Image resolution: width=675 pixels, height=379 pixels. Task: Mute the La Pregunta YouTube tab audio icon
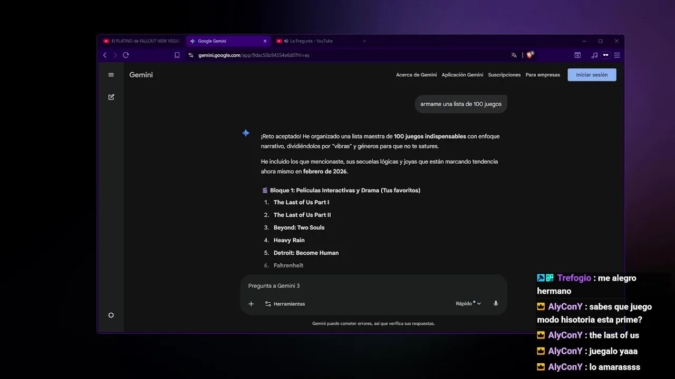(x=286, y=41)
